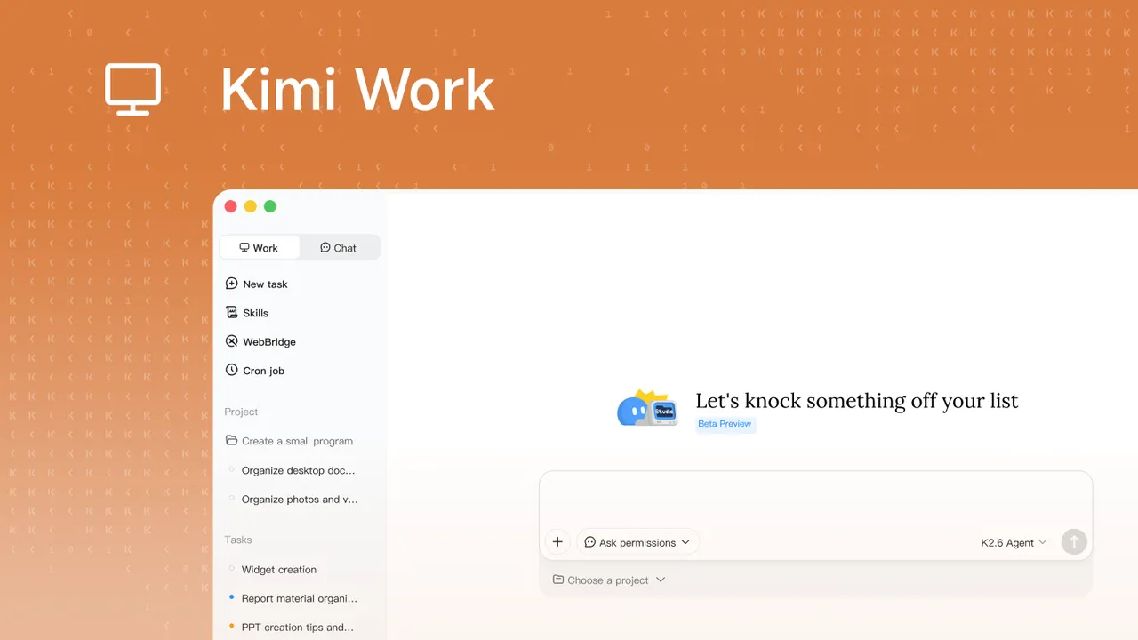Click the 'Kimi Work' banner title
1138x640 pixels.
tap(357, 89)
